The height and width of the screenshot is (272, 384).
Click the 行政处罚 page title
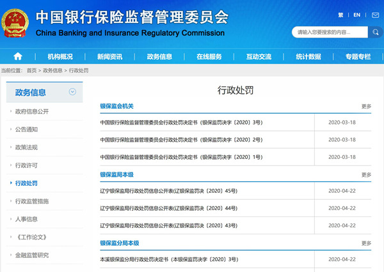(x=236, y=91)
